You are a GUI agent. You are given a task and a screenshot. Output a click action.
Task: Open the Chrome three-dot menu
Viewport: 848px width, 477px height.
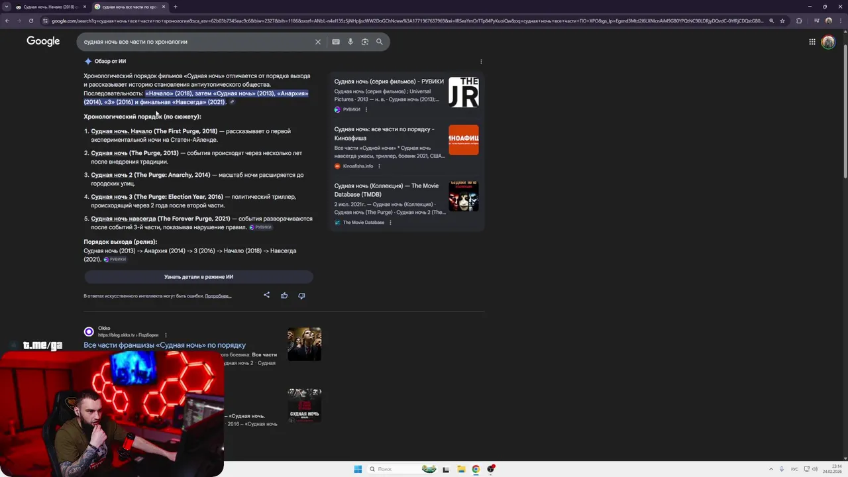(x=841, y=21)
